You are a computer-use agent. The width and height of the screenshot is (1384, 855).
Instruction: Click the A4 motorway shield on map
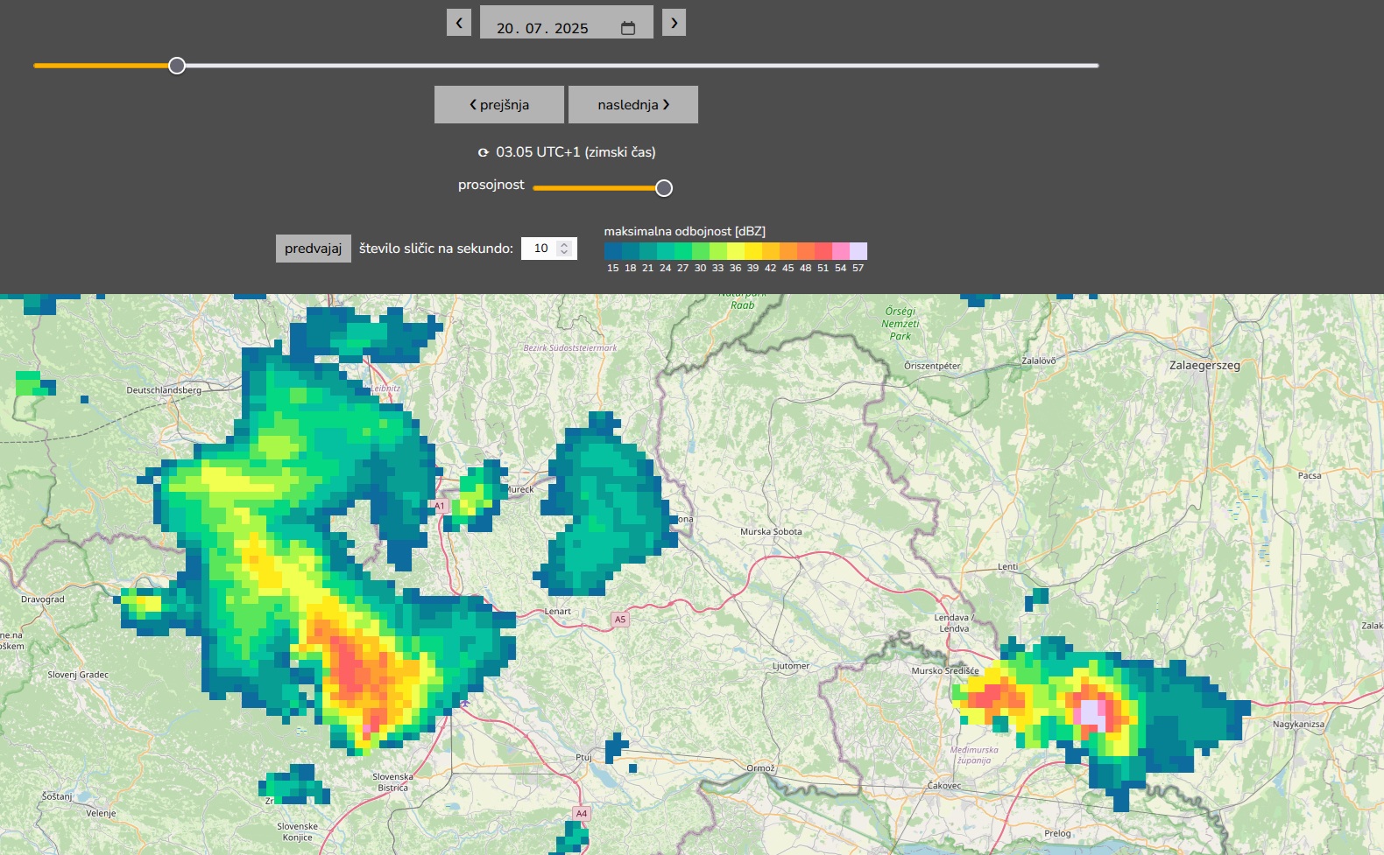point(582,814)
